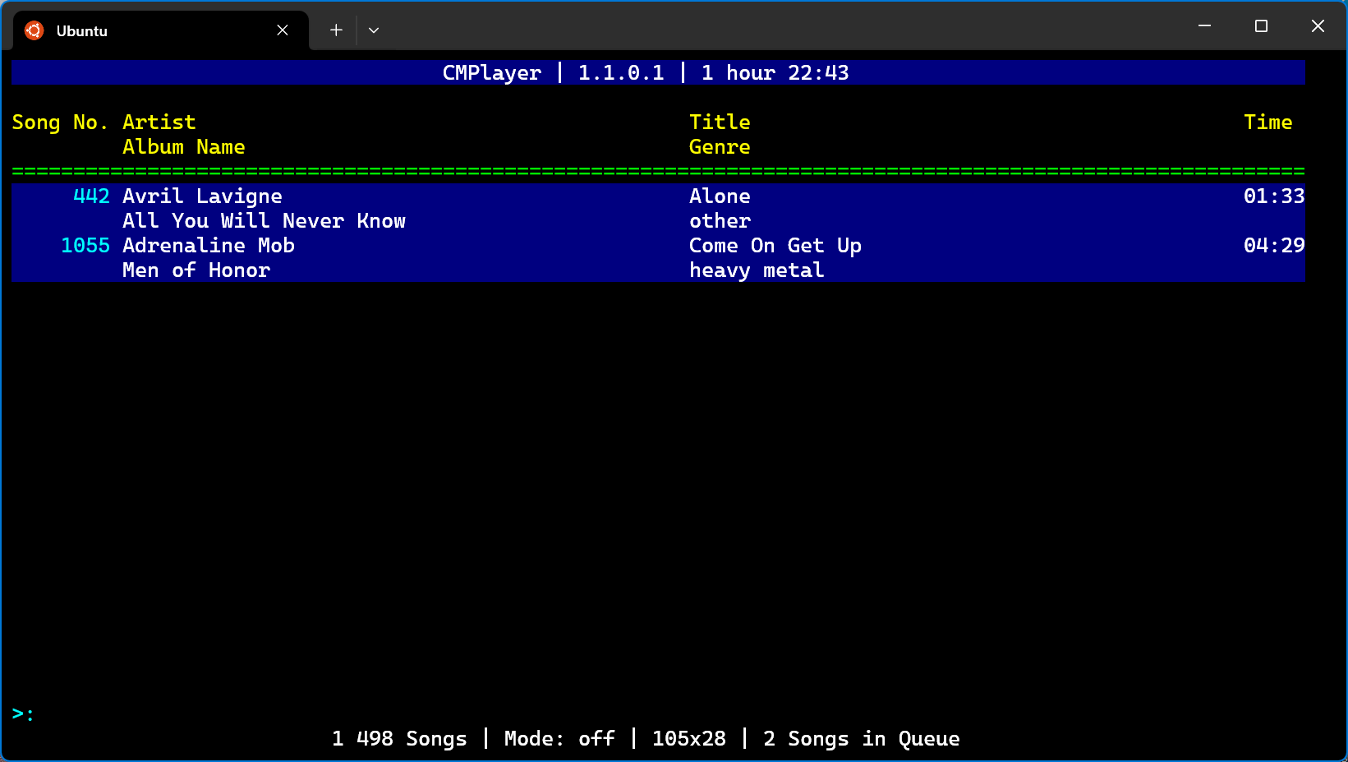1348x762 pixels.
Task: Expand the terminal profiles dropdown chevron
Action: pyautogui.click(x=374, y=30)
